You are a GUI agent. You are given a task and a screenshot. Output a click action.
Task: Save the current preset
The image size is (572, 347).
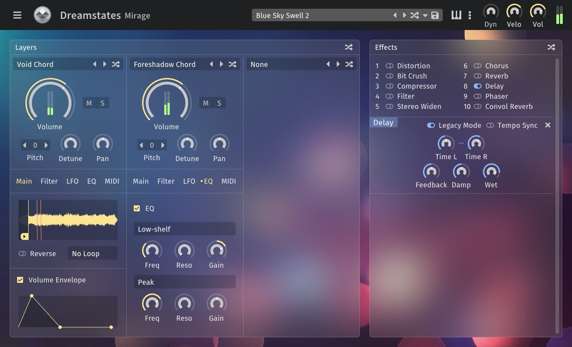click(434, 15)
